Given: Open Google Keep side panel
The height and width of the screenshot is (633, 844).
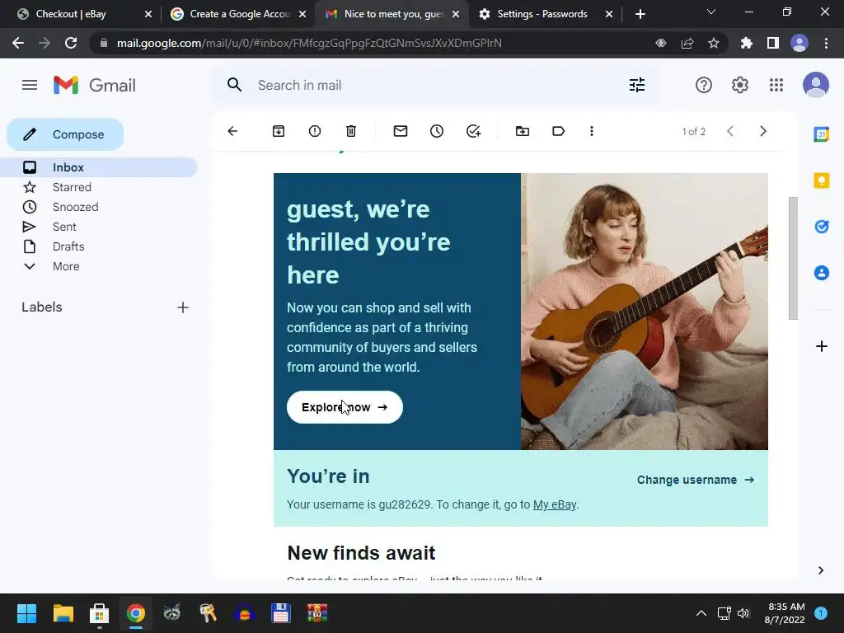Looking at the screenshot, I should click(x=822, y=181).
